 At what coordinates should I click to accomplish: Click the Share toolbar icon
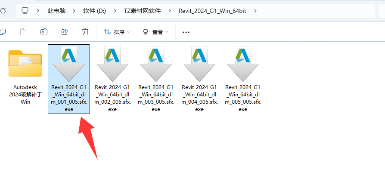[65, 32]
